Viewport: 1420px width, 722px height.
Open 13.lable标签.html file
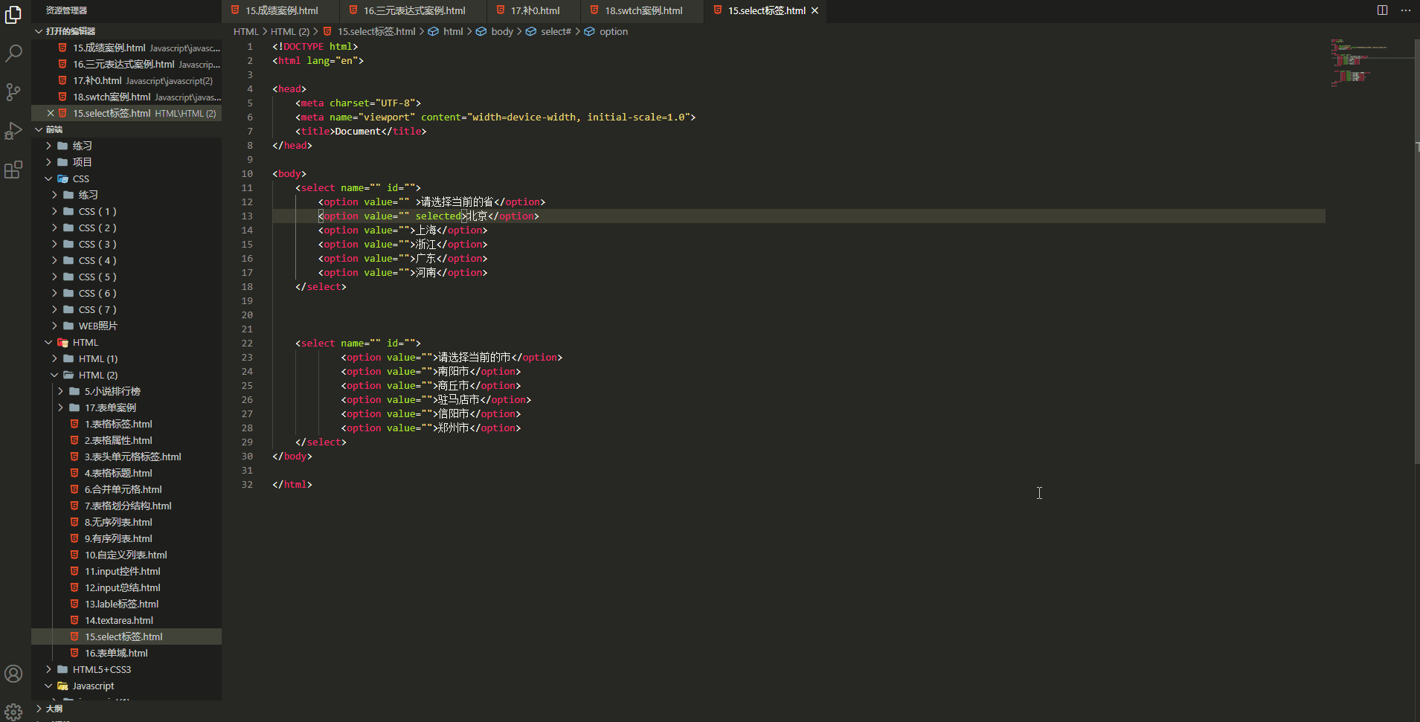[126, 604]
